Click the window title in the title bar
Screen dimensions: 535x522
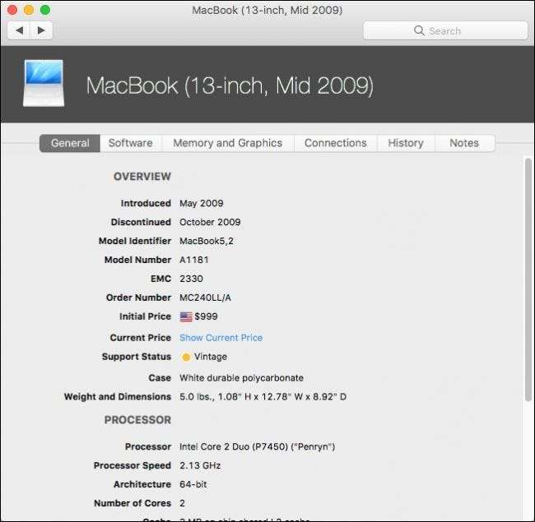(267, 10)
